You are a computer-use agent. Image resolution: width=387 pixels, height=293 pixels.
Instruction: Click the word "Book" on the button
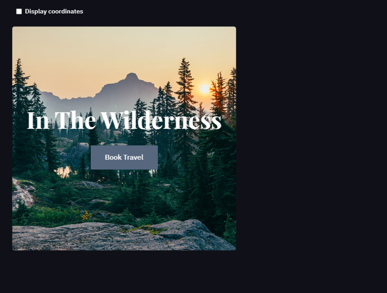point(113,157)
